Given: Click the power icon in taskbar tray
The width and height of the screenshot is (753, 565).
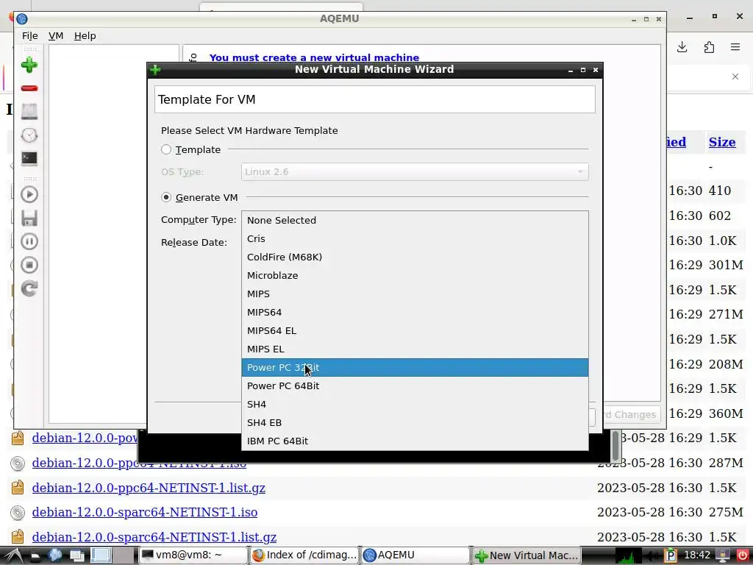Looking at the screenshot, I should coord(742,555).
